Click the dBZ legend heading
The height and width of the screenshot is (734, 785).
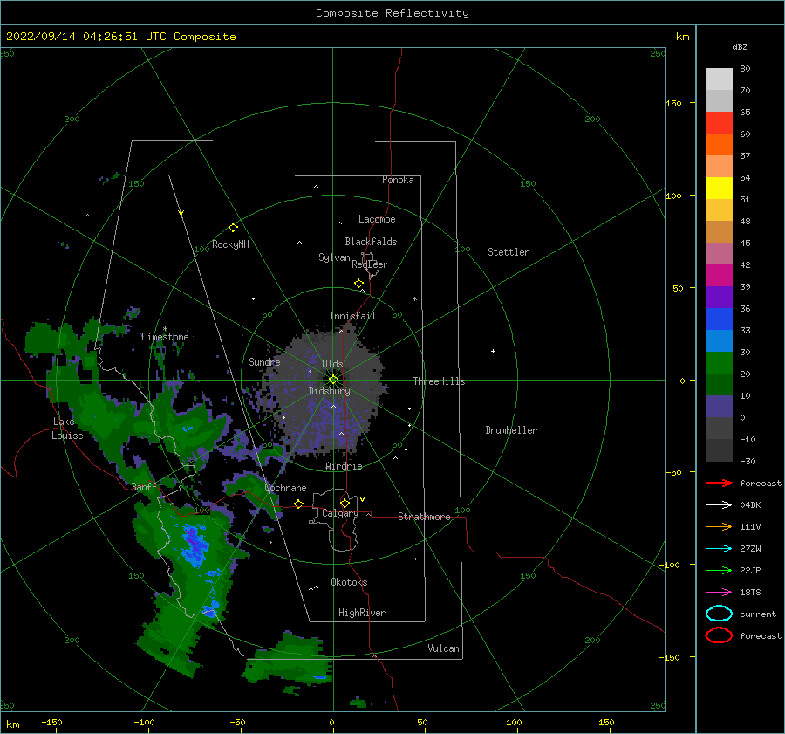point(740,46)
